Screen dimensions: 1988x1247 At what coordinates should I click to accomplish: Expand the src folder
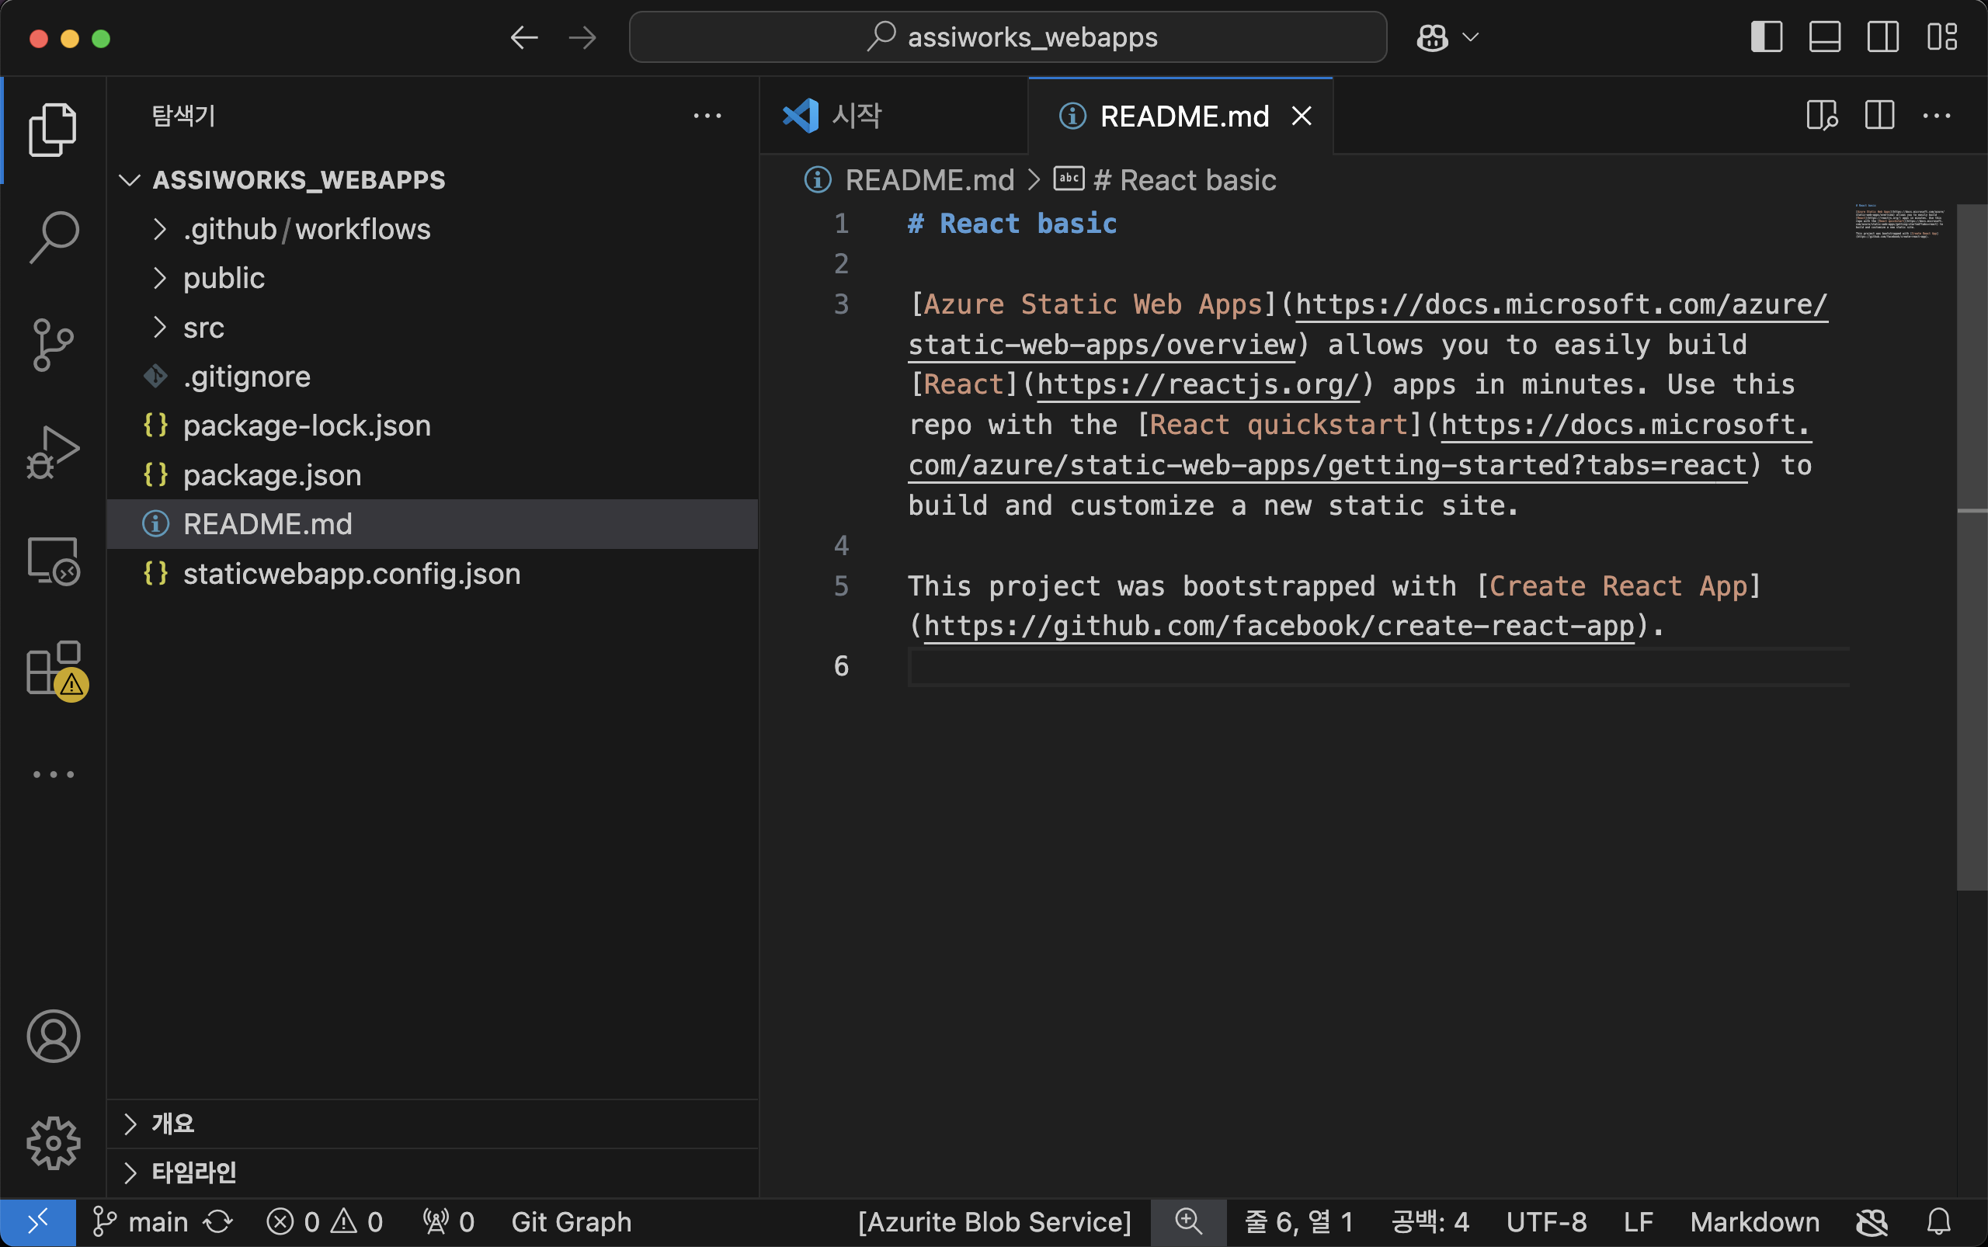tap(203, 328)
